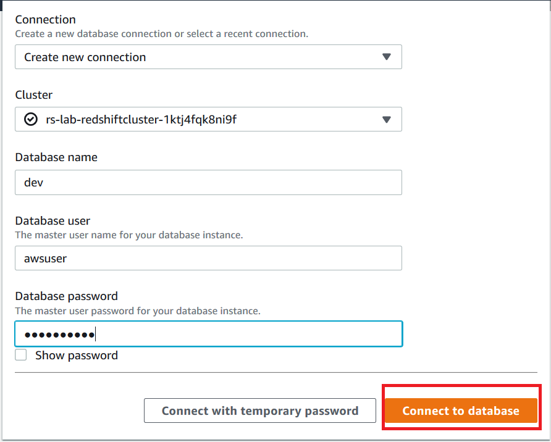Click the master user name helper text

click(x=128, y=235)
